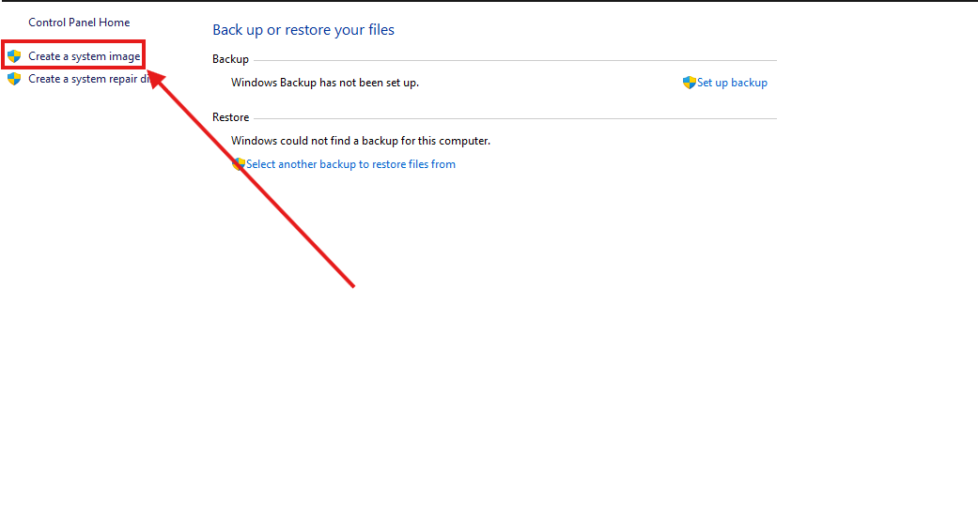Select another backup to restore files from
The image size is (978, 520).
pos(350,164)
